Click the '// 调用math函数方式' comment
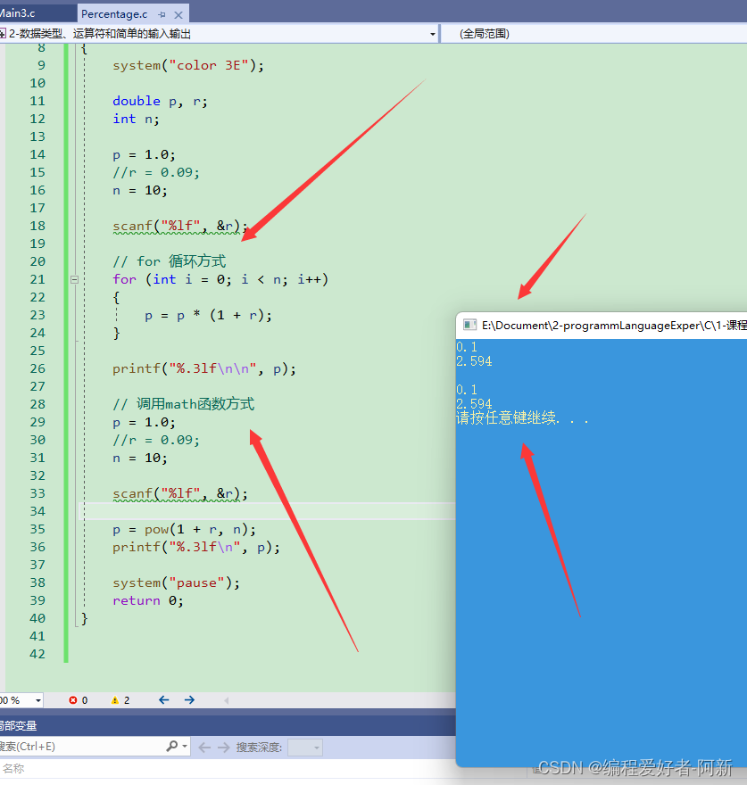This screenshot has width=747, height=785. coord(183,404)
